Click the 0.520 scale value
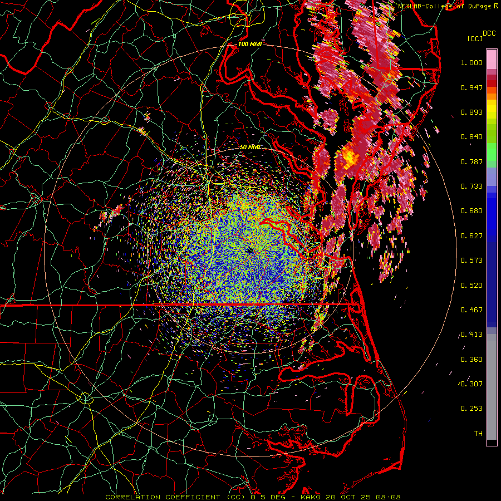 coord(471,286)
